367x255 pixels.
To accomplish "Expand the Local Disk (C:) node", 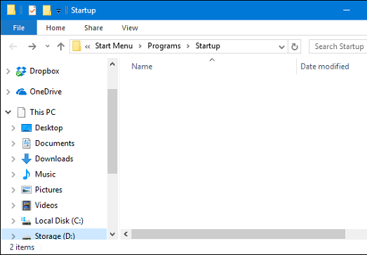I will click(x=13, y=221).
